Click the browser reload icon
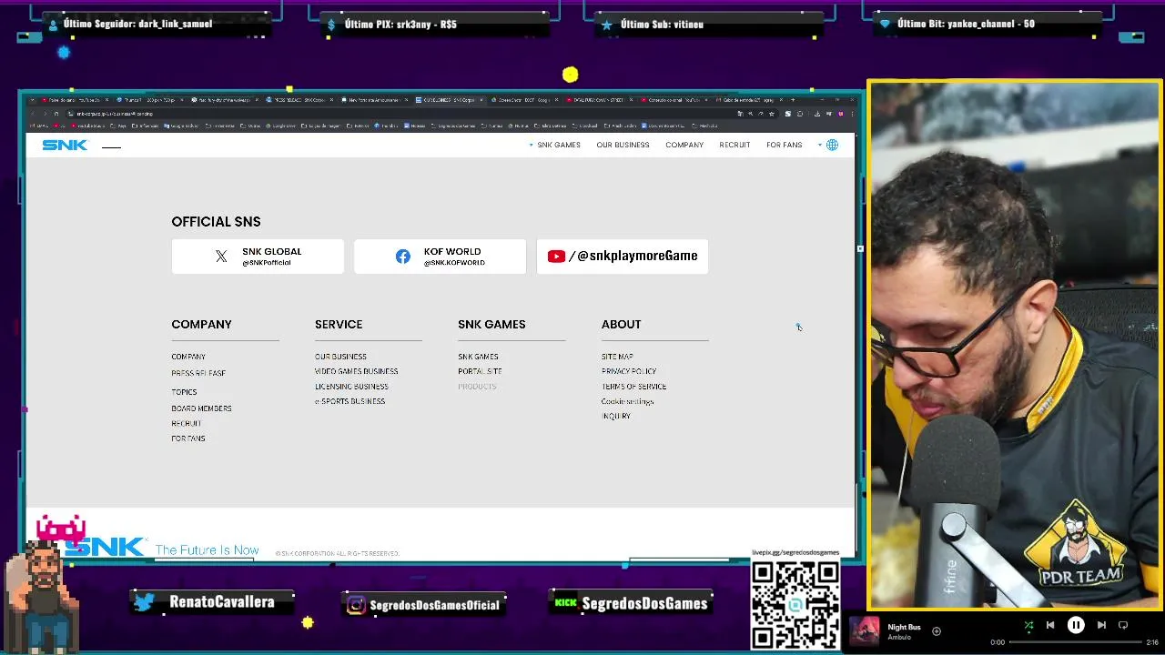This screenshot has width=1165, height=655. coord(56,114)
